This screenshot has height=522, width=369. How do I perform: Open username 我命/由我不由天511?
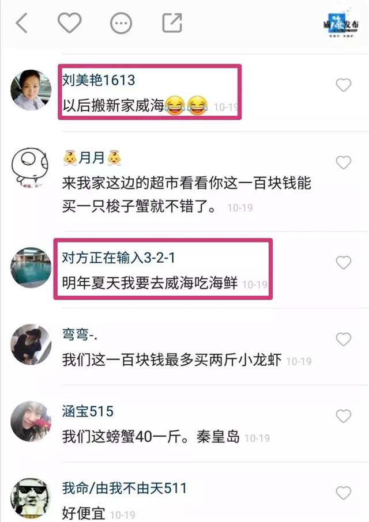[x=124, y=489]
